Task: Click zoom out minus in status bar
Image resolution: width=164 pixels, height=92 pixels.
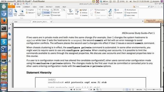Action: [146, 89]
